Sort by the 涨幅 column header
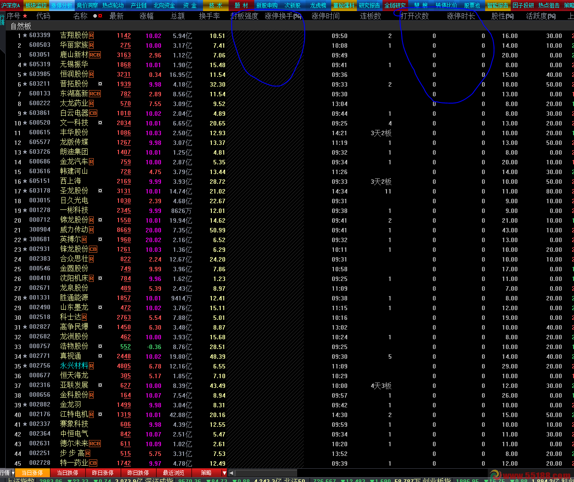Viewport: 574px width, 482px height. 146,16
